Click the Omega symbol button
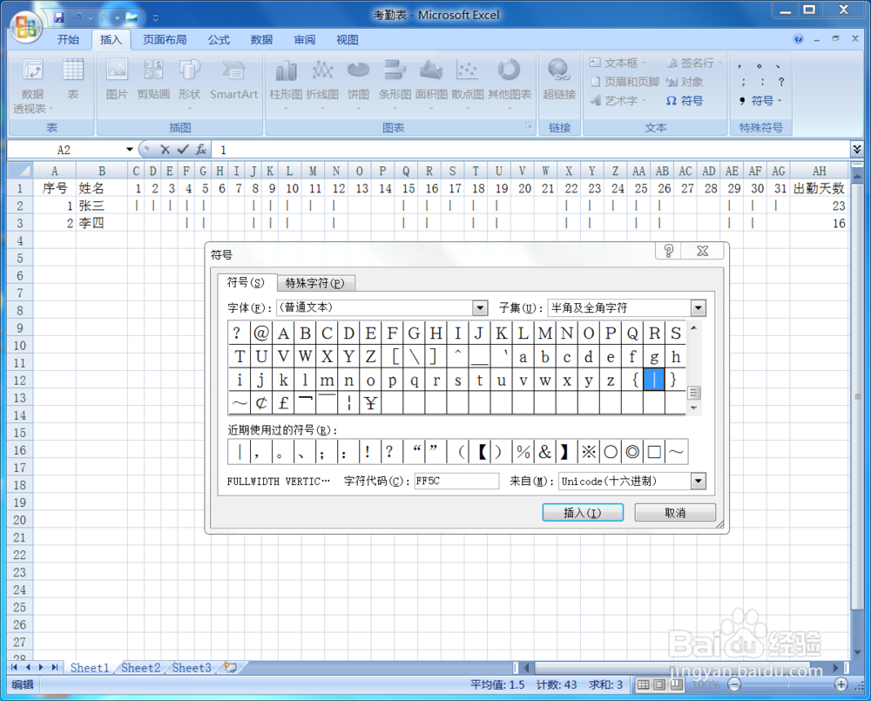 (x=685, y=100)
